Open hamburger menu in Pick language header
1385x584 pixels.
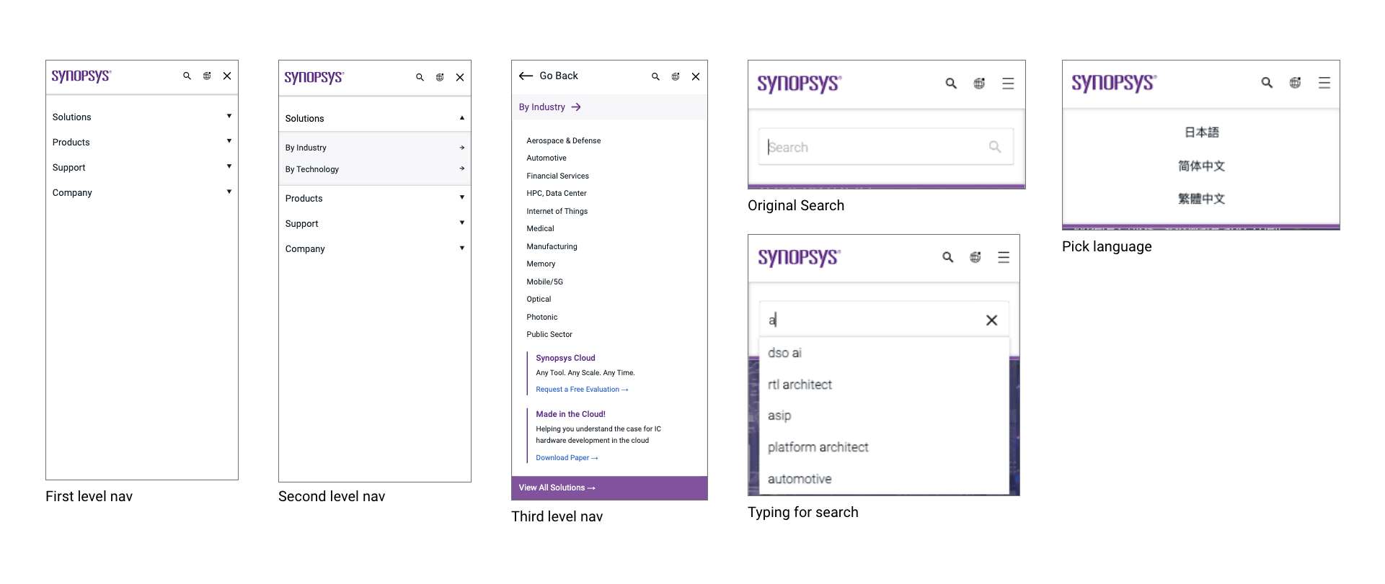coord(1324,83)
